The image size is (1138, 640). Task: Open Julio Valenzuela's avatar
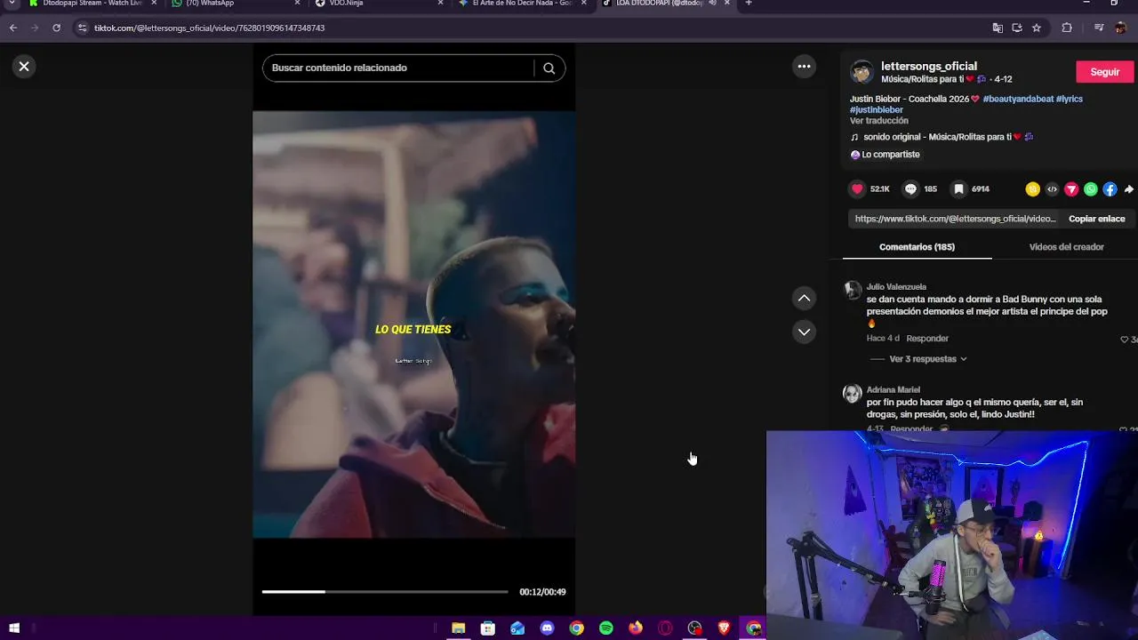pyautogui.click(x=853, y=291)
